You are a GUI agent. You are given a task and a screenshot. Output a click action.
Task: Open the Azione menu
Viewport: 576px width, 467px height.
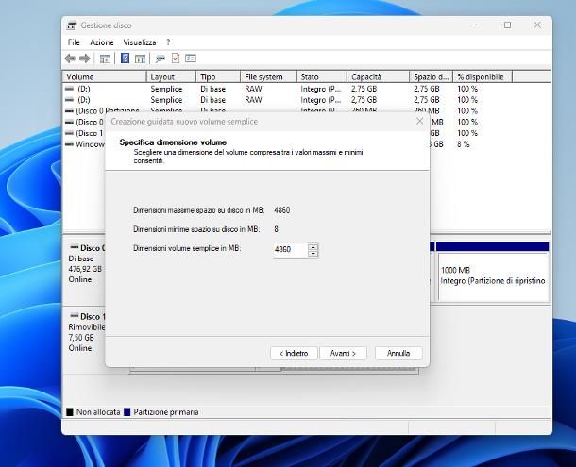(102, 42)
